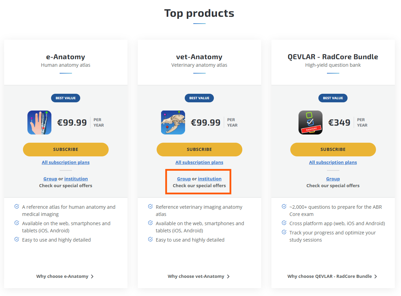
Task: Click the vet-Anatomy skull app icon
Action: pos(173,122)
